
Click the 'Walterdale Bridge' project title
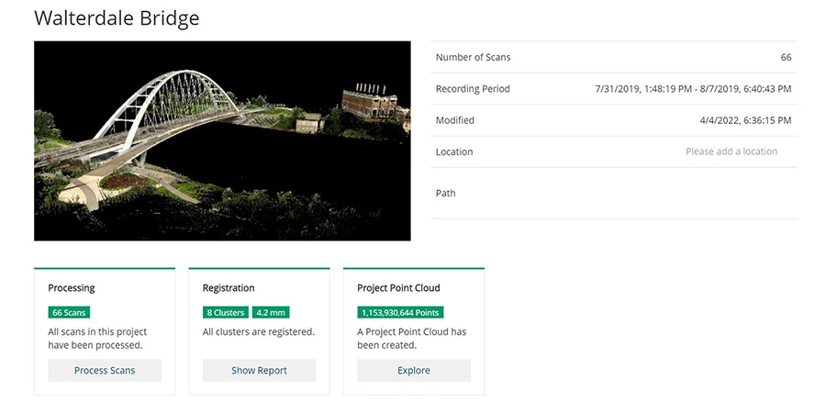117,18
